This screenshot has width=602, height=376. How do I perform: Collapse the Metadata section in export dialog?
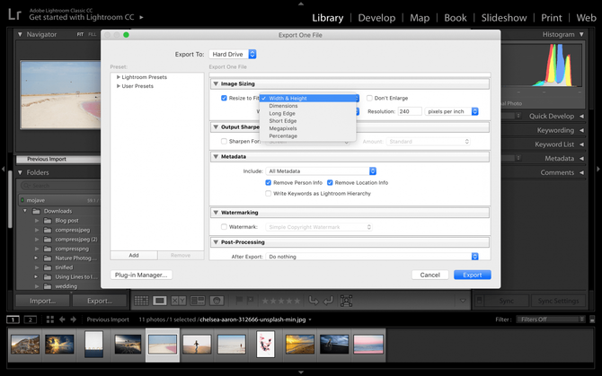(x=216, y=156)
